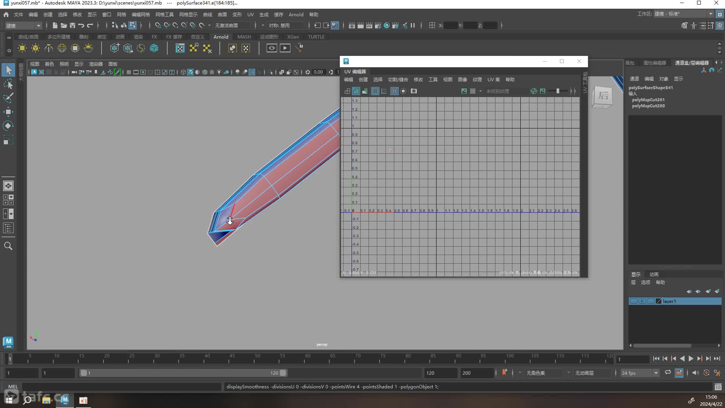Viewport: 725px width, 408px height.
Task: Undo the last action
Action: (81, 25)
